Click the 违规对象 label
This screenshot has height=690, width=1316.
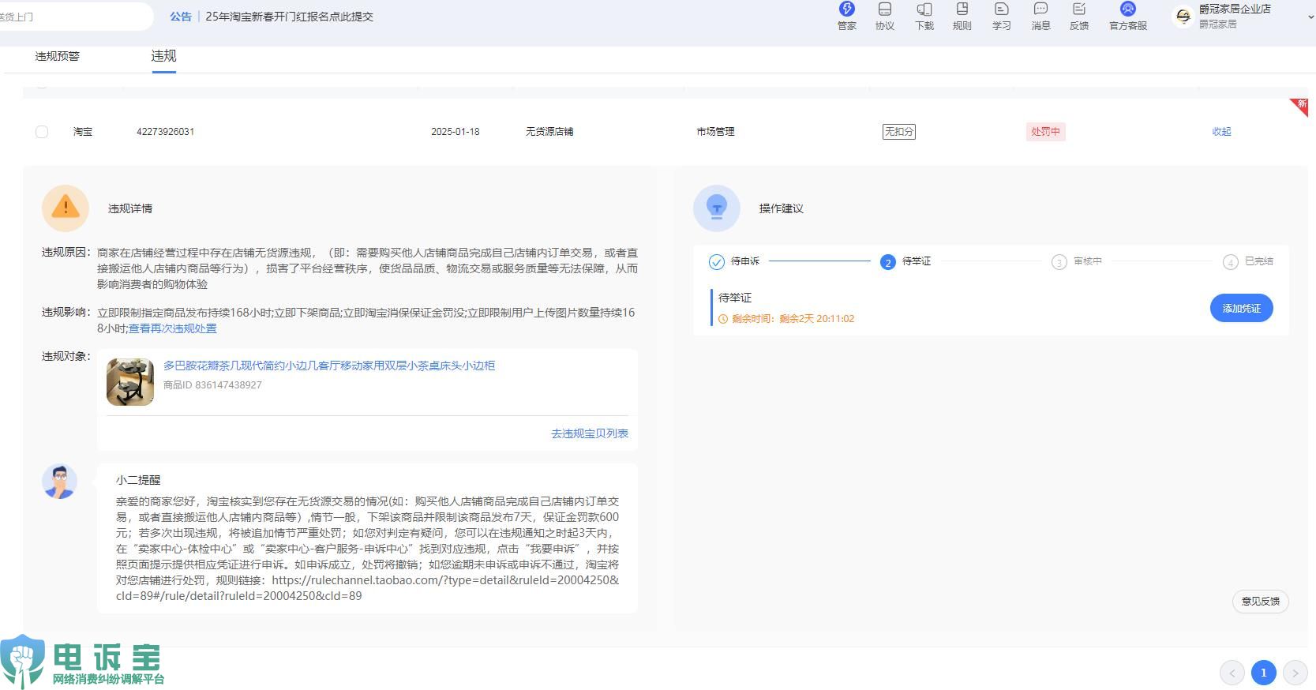click(66, 357)
